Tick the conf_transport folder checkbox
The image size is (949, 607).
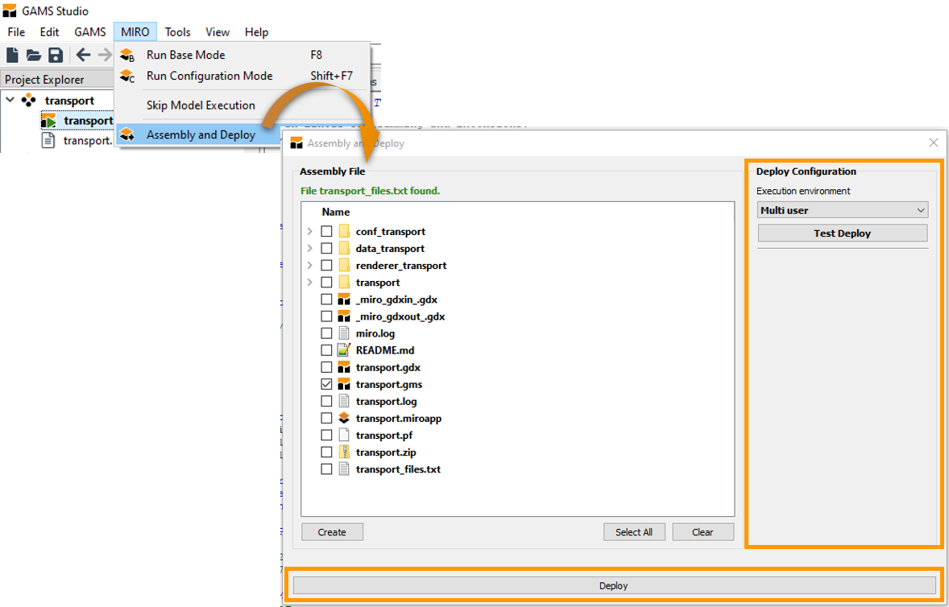(326, 231)
